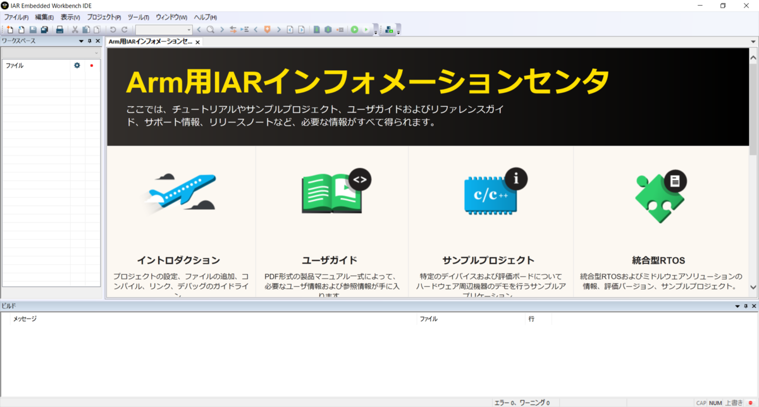Click the gear icon in workspace file header
The image size is (759, 407).
click(x=77, y=65)
